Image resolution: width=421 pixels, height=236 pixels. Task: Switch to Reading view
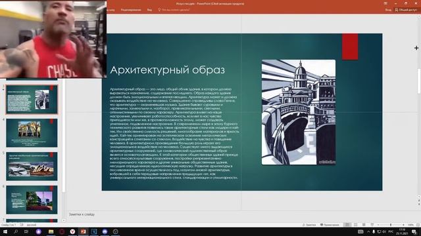364,225
